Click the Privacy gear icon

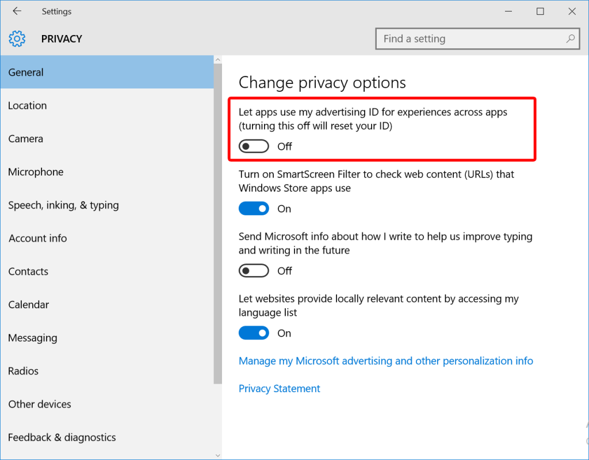[17, 38]
